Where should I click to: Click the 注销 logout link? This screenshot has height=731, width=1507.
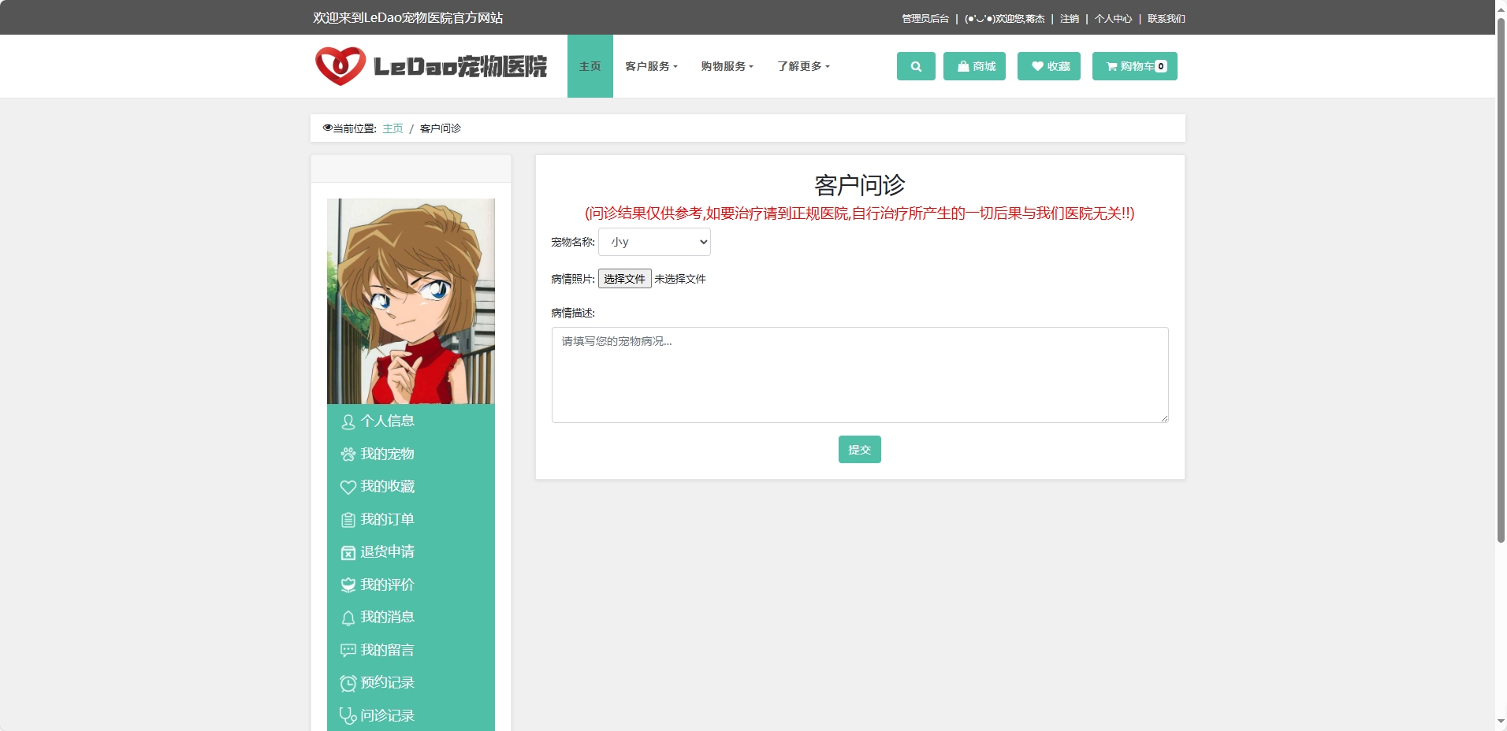click(1070, 17)
